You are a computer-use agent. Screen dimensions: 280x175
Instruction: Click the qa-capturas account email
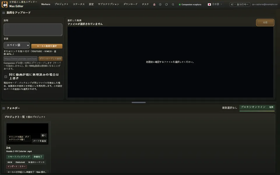click(265, 4)
